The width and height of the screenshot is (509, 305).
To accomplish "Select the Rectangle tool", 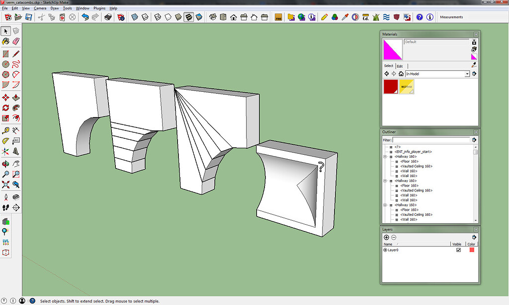I will (x=6, y=55).
